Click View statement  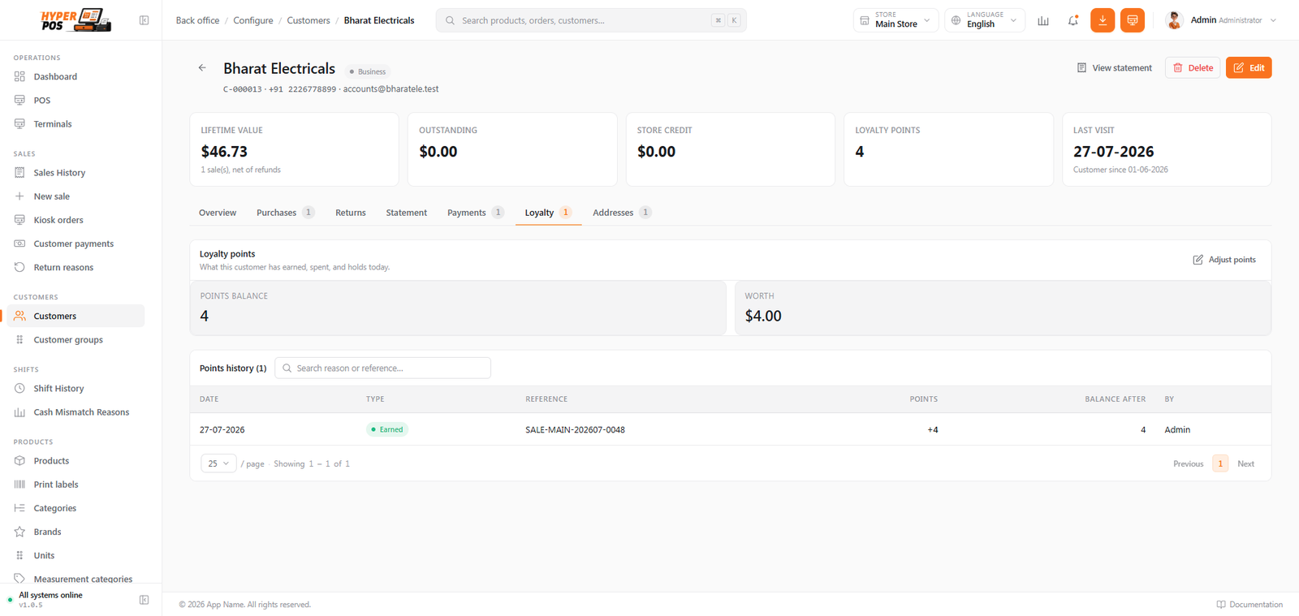[x=1114, y=68]
